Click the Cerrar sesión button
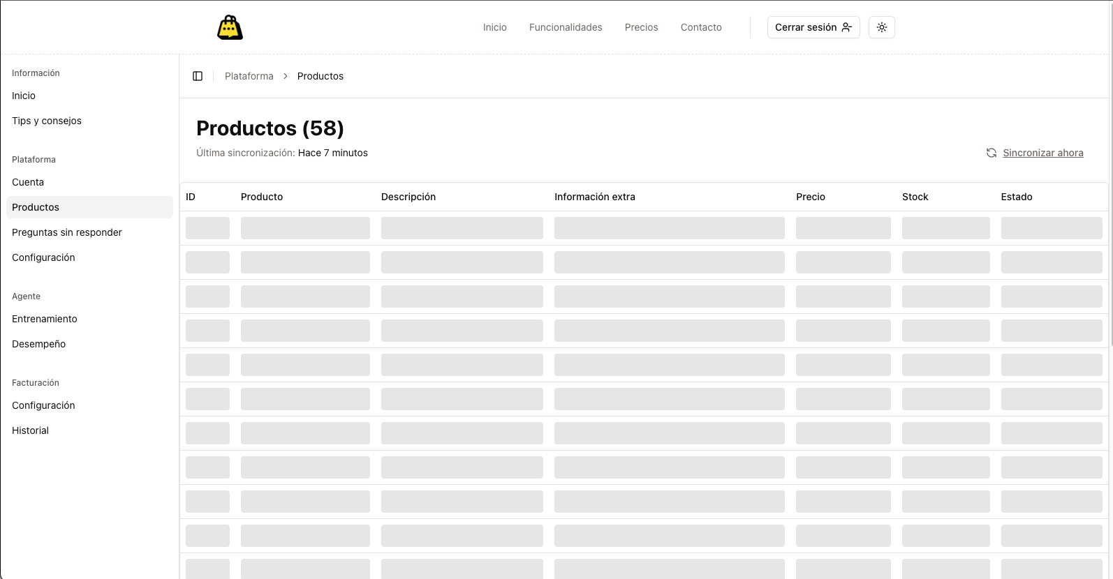This screenshot has width=1113, height=579. tap(813, 27)
